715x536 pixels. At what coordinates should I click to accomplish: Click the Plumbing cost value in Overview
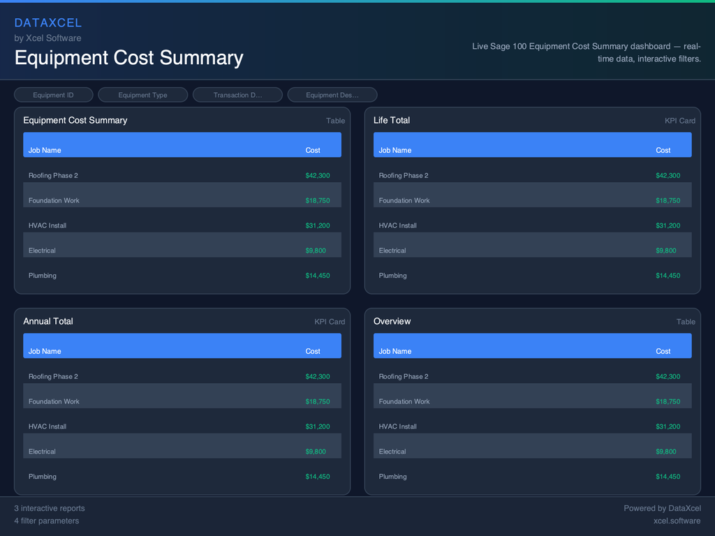pos(669,477)
